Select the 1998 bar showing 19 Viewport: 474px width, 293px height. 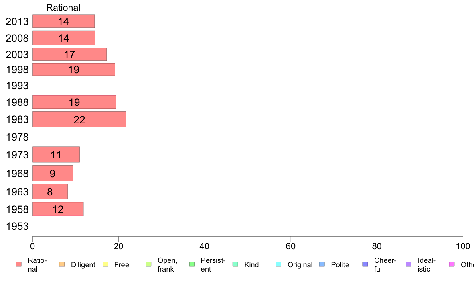coord(73,69)
